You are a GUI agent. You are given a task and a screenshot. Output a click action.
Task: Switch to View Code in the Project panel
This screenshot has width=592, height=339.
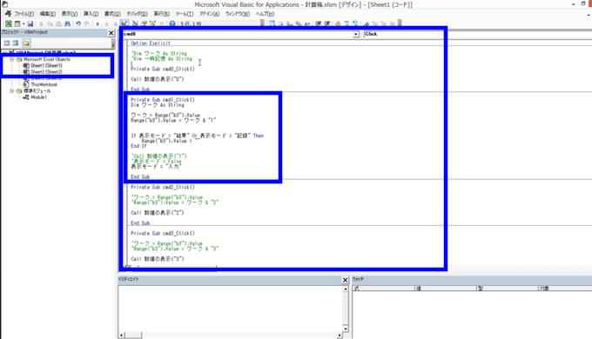point(7,43)
